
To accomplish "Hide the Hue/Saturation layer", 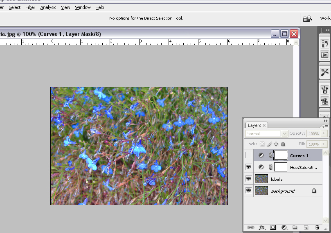I will [249, 167].
